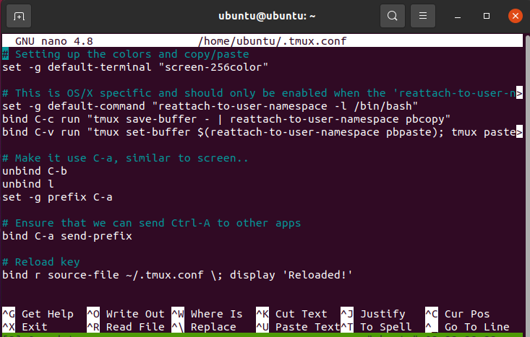Click the 'Reloaded!' string
Screen dimensions: 530x337
[x=317, y=275]
